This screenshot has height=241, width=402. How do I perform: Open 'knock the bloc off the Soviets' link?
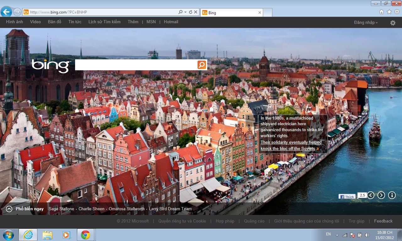pos(288,148)
